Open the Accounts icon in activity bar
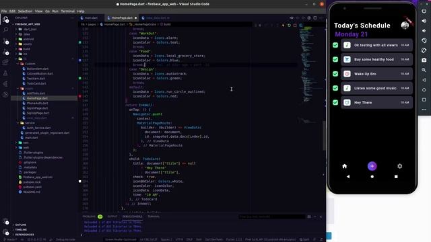The height and width of the screenshot is (242, 431). pos(5,221)
